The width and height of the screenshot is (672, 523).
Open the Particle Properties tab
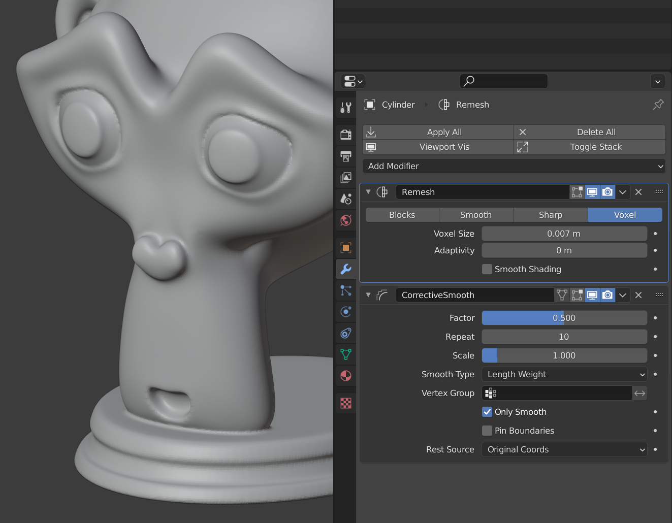tap(346, 290)
